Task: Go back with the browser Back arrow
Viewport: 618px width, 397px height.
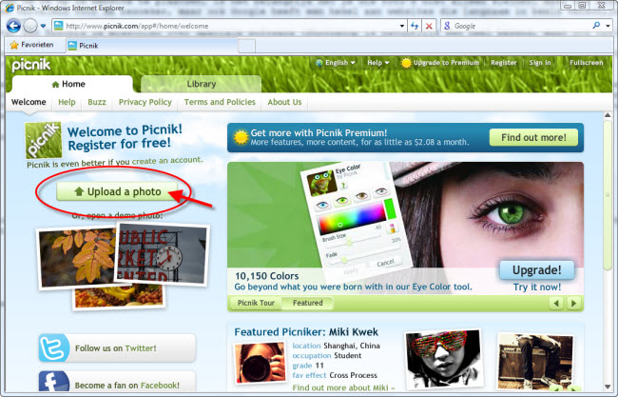Action: pyautogui.click(x=13, y=26)
